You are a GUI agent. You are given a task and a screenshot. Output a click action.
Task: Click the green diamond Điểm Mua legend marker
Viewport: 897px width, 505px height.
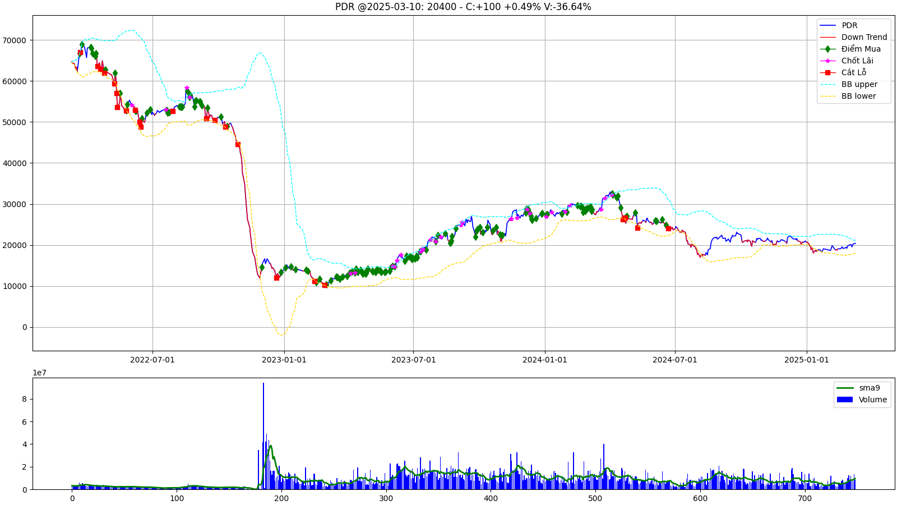(827, 49)
